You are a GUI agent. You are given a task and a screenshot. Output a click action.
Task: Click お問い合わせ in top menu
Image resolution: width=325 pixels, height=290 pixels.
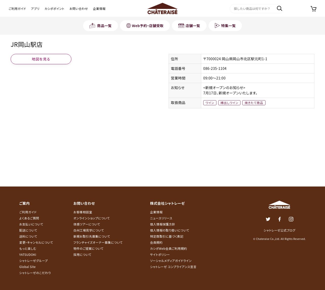[x=79, y=9]
